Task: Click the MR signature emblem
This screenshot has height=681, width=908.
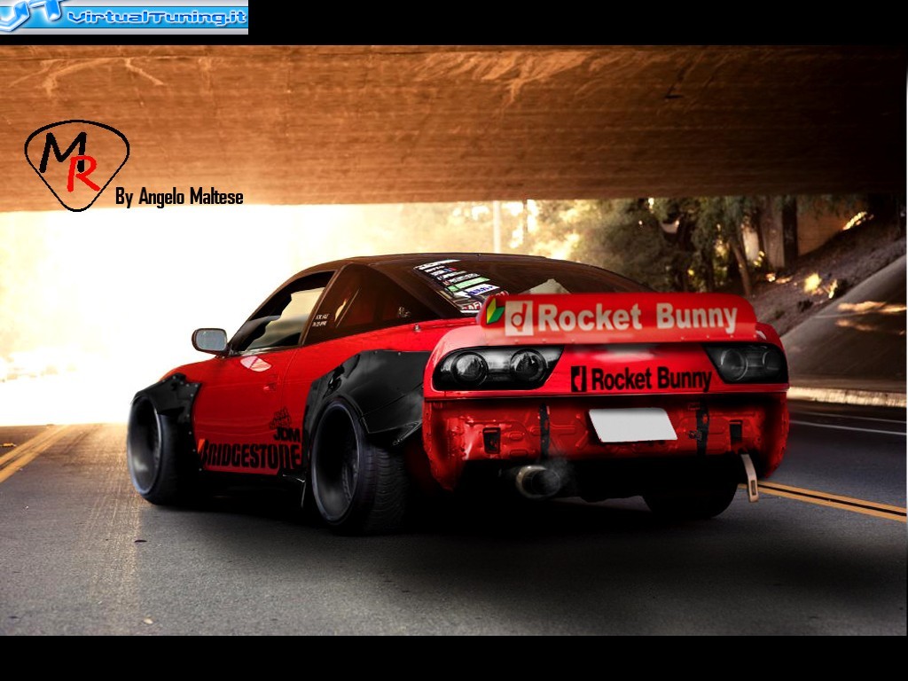Action: (76, 166)
